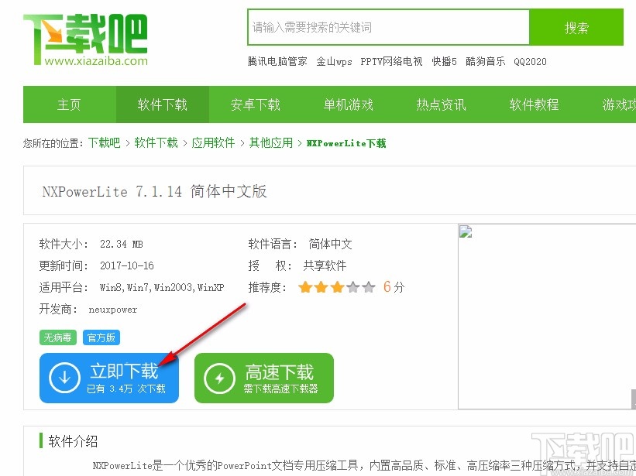Click the update date 2017-10-16
The image size is (636, 476).
tap(127, 265)
